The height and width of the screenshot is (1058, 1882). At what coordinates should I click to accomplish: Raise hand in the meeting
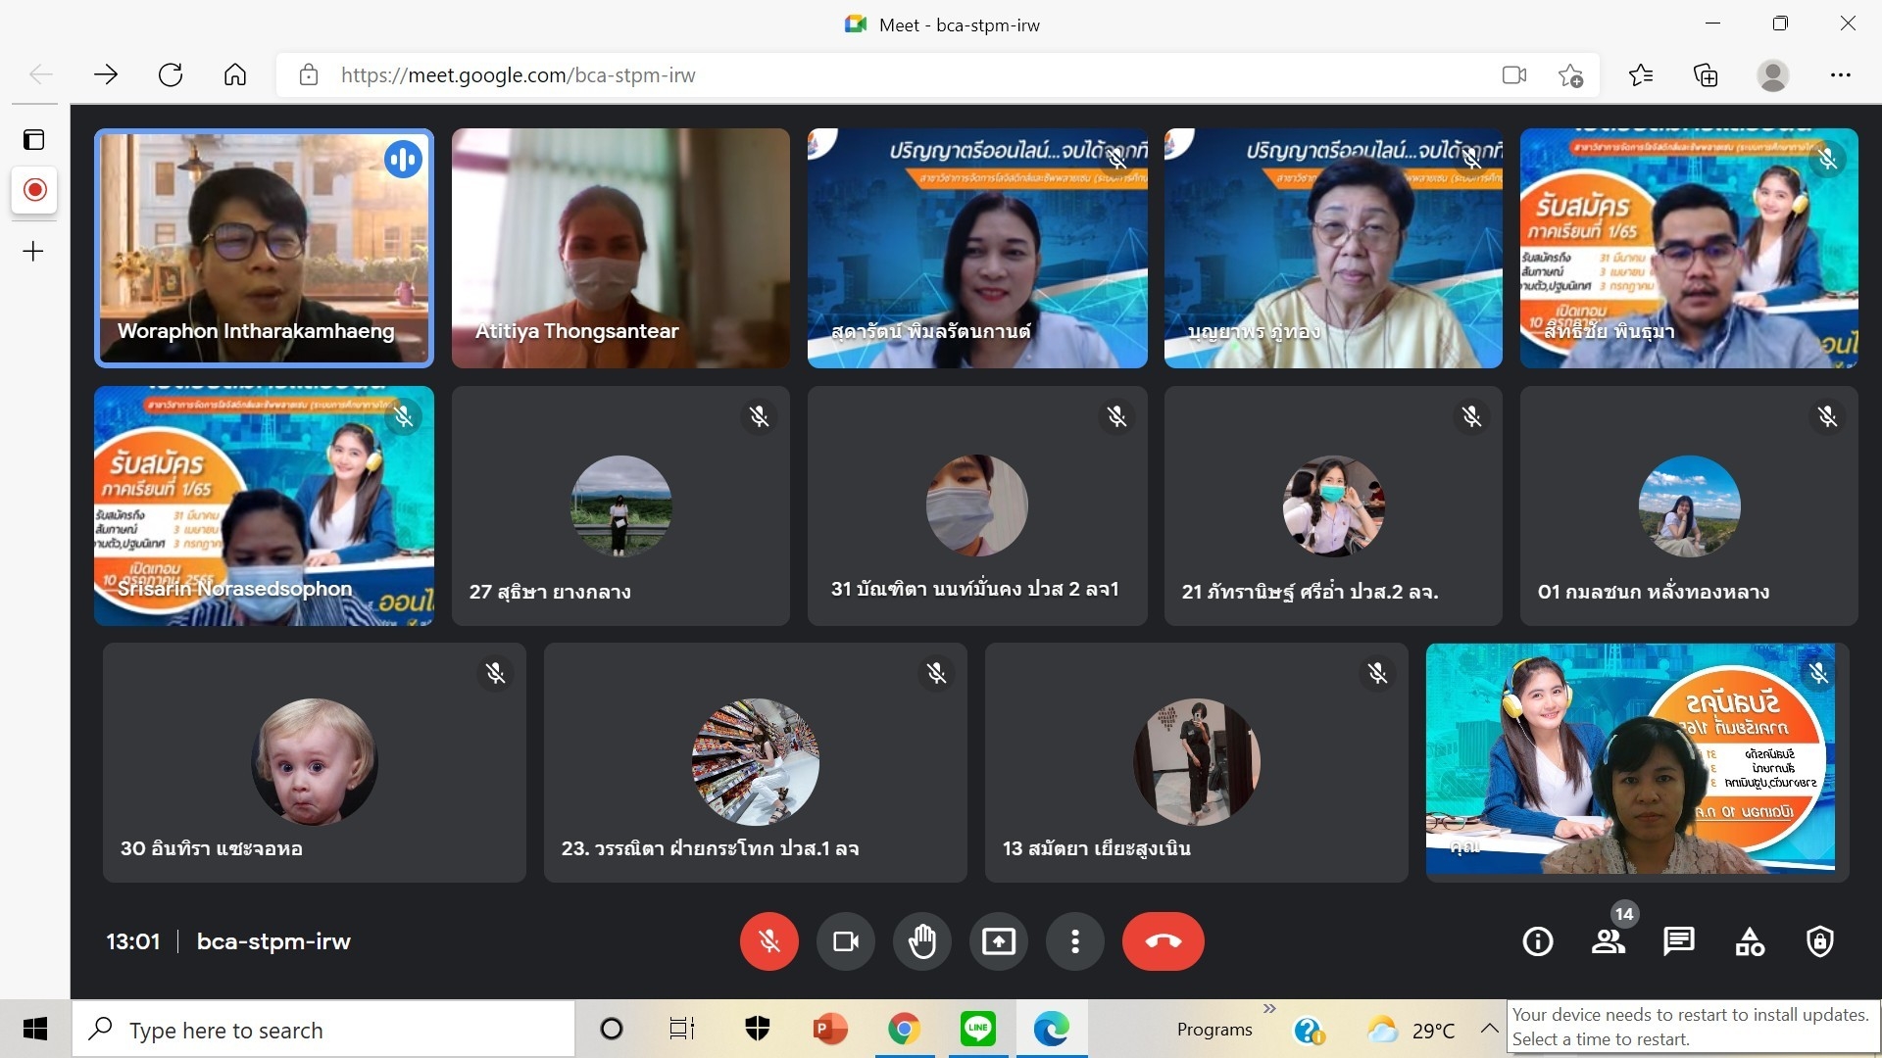921,941
